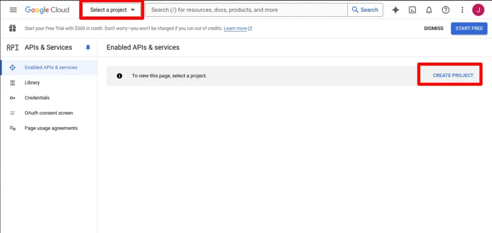Image resolution: width=492 pixels, height=233 pixels.
Task: Toggle the pin next to APIs & Services
Action: pyautogui.click(x=88, y=48)
